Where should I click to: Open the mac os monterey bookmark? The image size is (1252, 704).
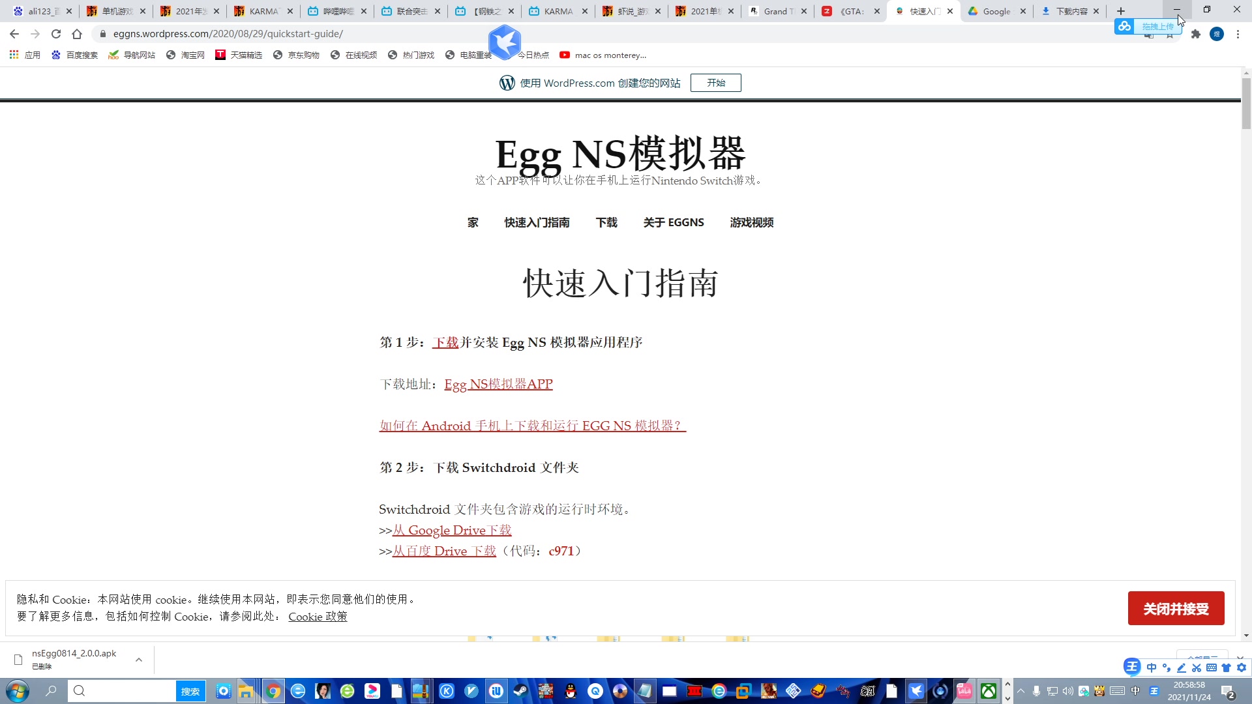point(603,55)
